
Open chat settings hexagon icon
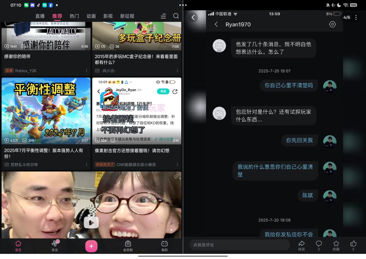[x=332, y=24]
